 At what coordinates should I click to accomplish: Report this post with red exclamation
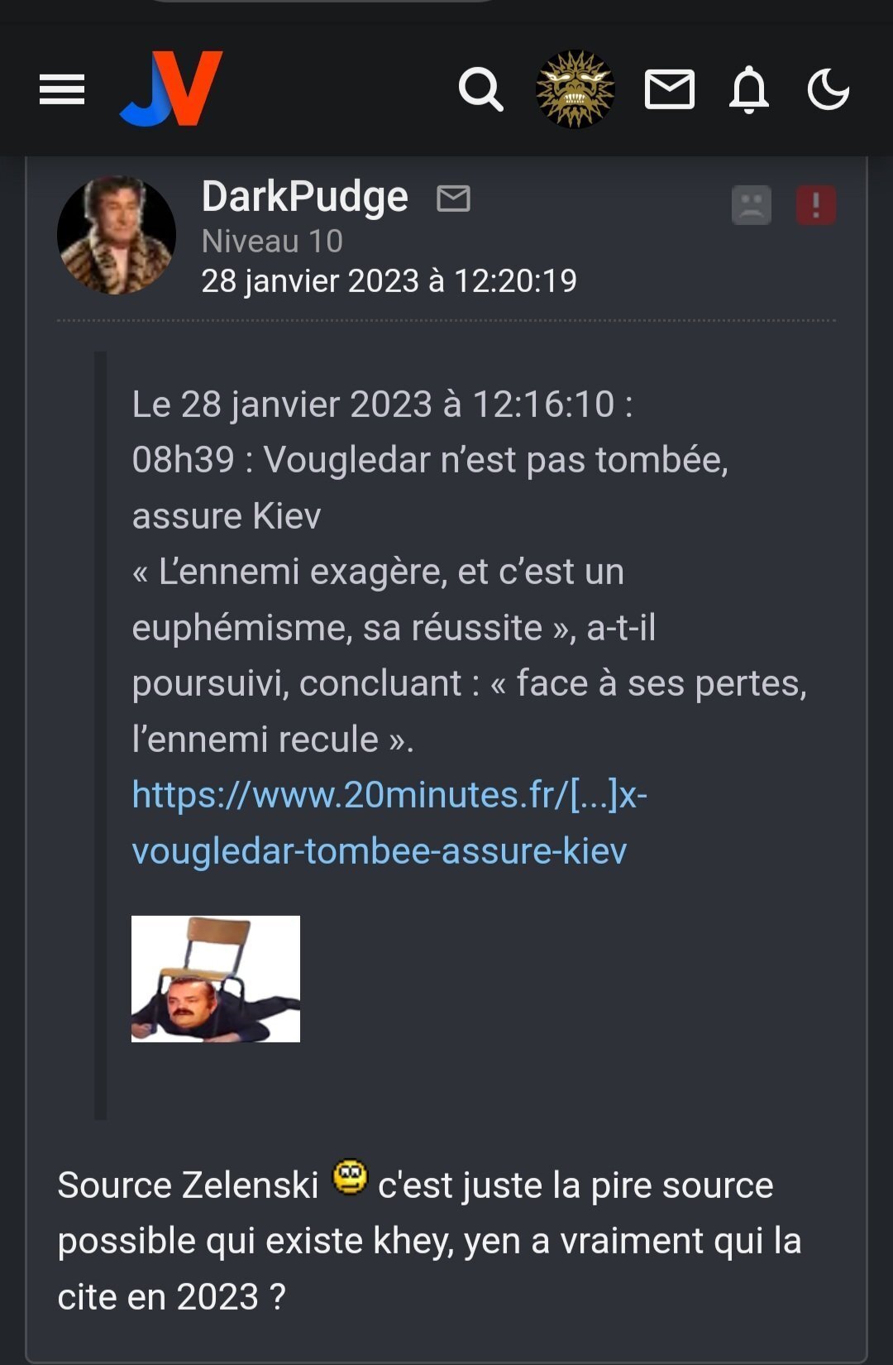(x=816, y=204)
